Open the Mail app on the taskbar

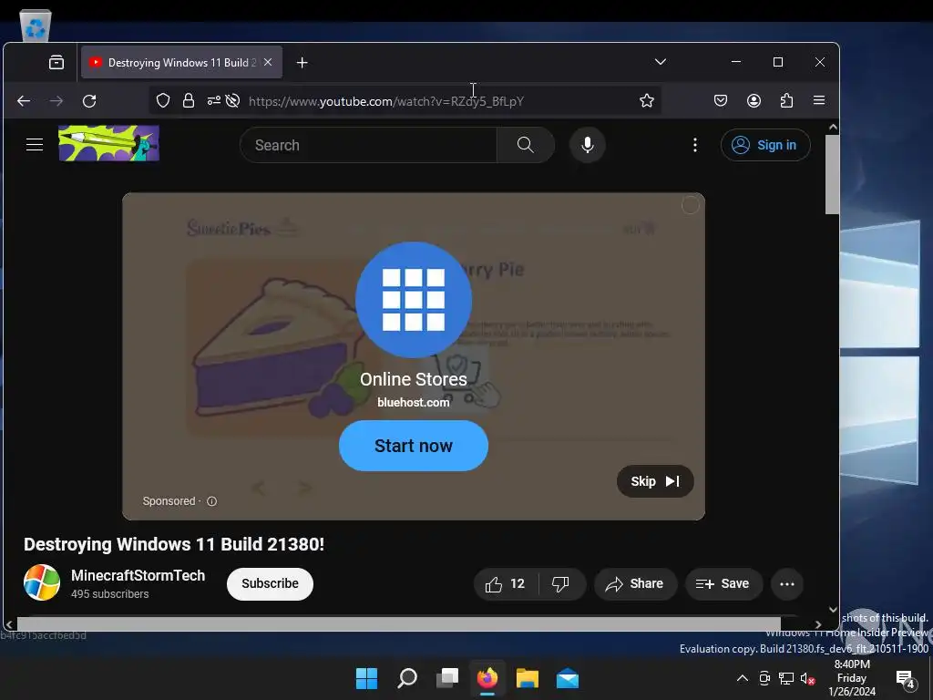pyautogui.click(x=568, y=678)
